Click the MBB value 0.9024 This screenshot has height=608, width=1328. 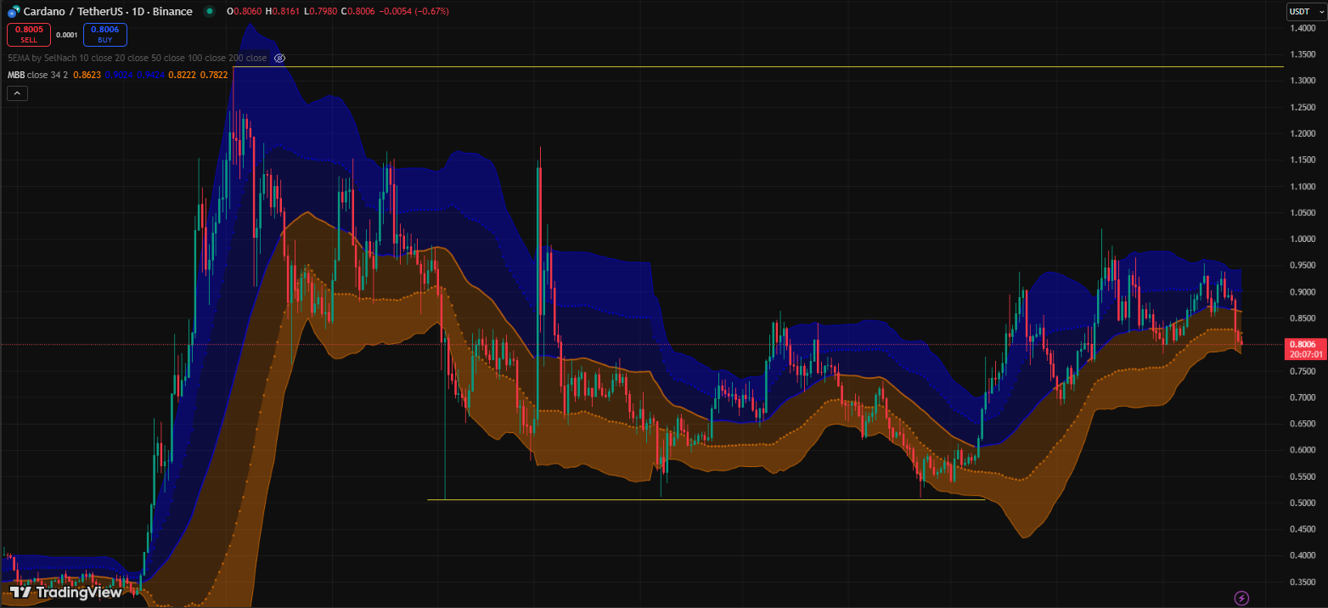(x=118, y=75)
